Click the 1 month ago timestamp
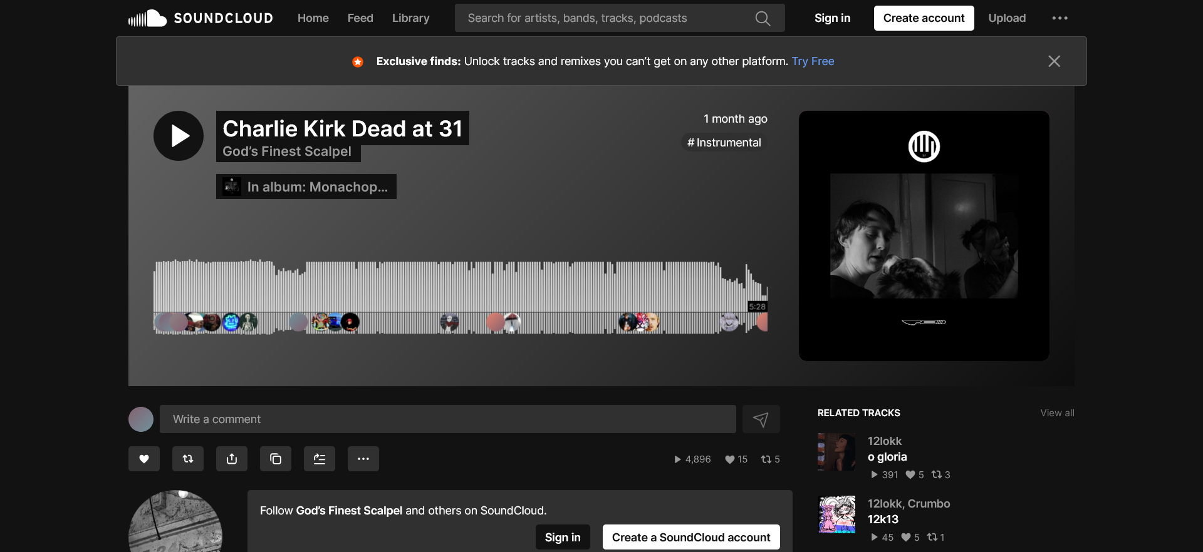The height and width of the screenshot is (552, 1203). pyautogui.click(x=735, y=119)
